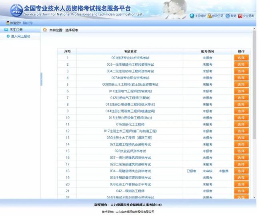Click 选择 for 015注册公用设备工程师(动力)

241,118
